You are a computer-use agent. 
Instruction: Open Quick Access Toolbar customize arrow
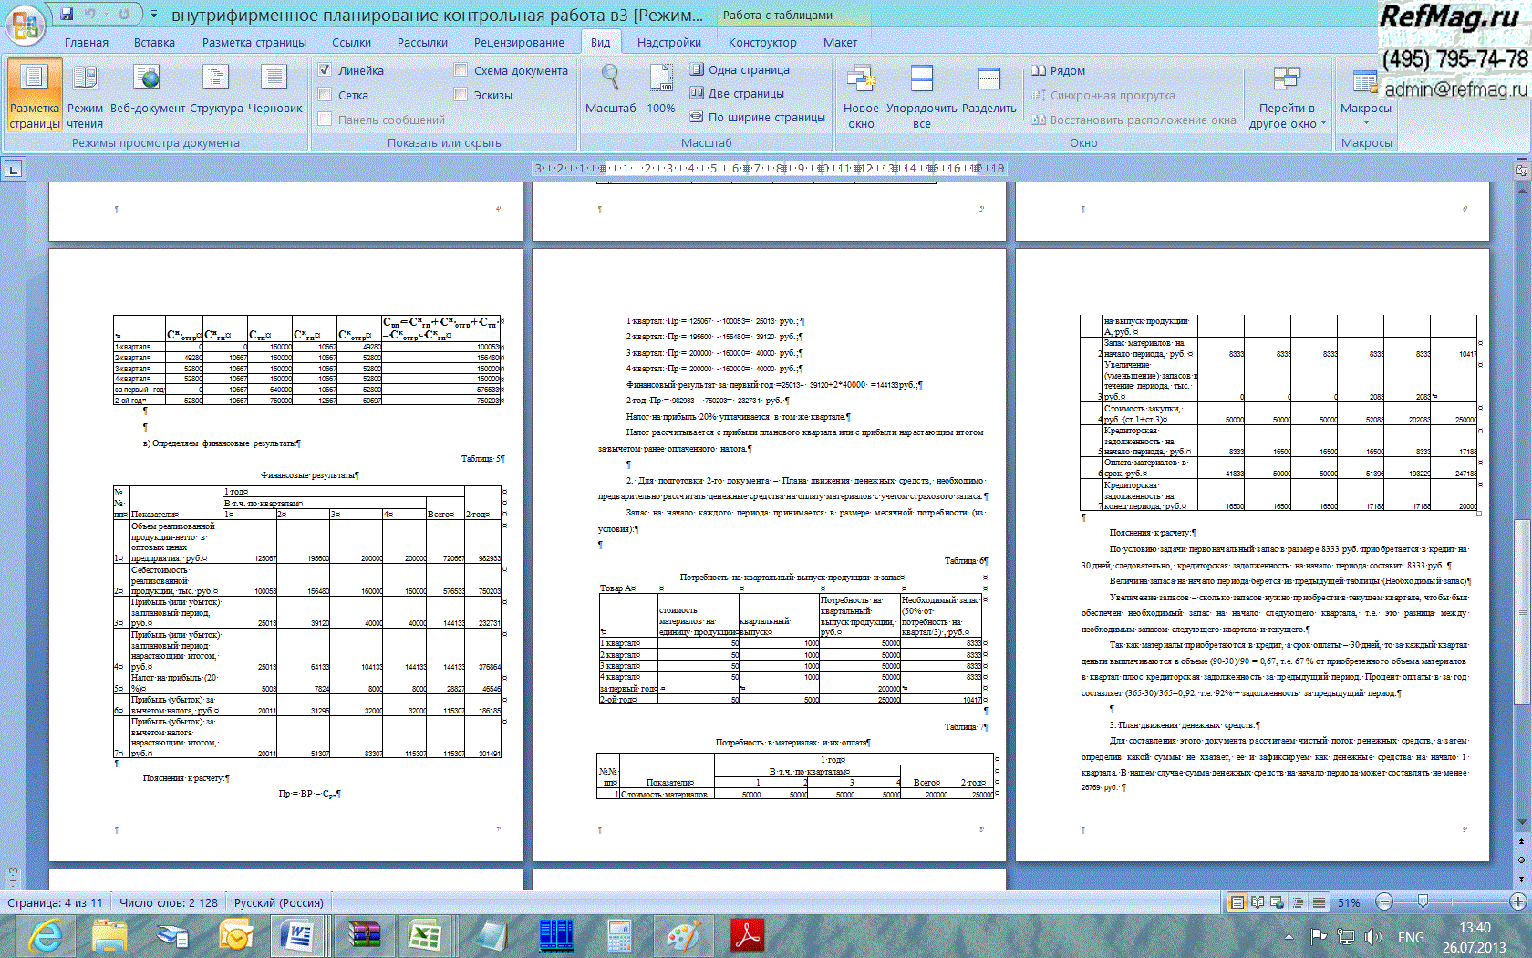154,14
